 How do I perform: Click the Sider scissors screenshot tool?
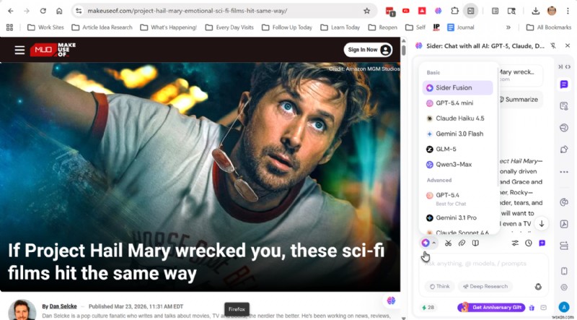[448, 243]
